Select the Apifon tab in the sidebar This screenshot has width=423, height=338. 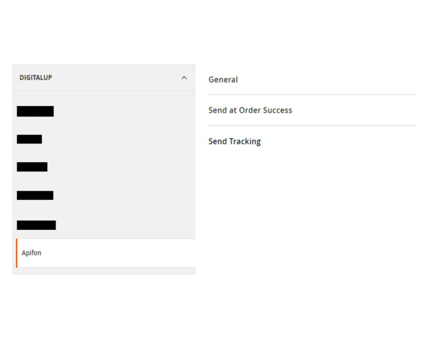click(x=31, y=253)
